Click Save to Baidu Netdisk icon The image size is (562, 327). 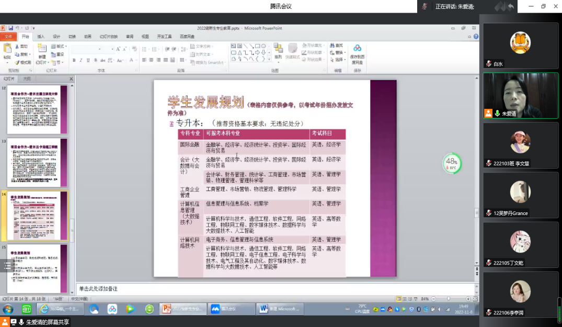click(x=357, y=50)
